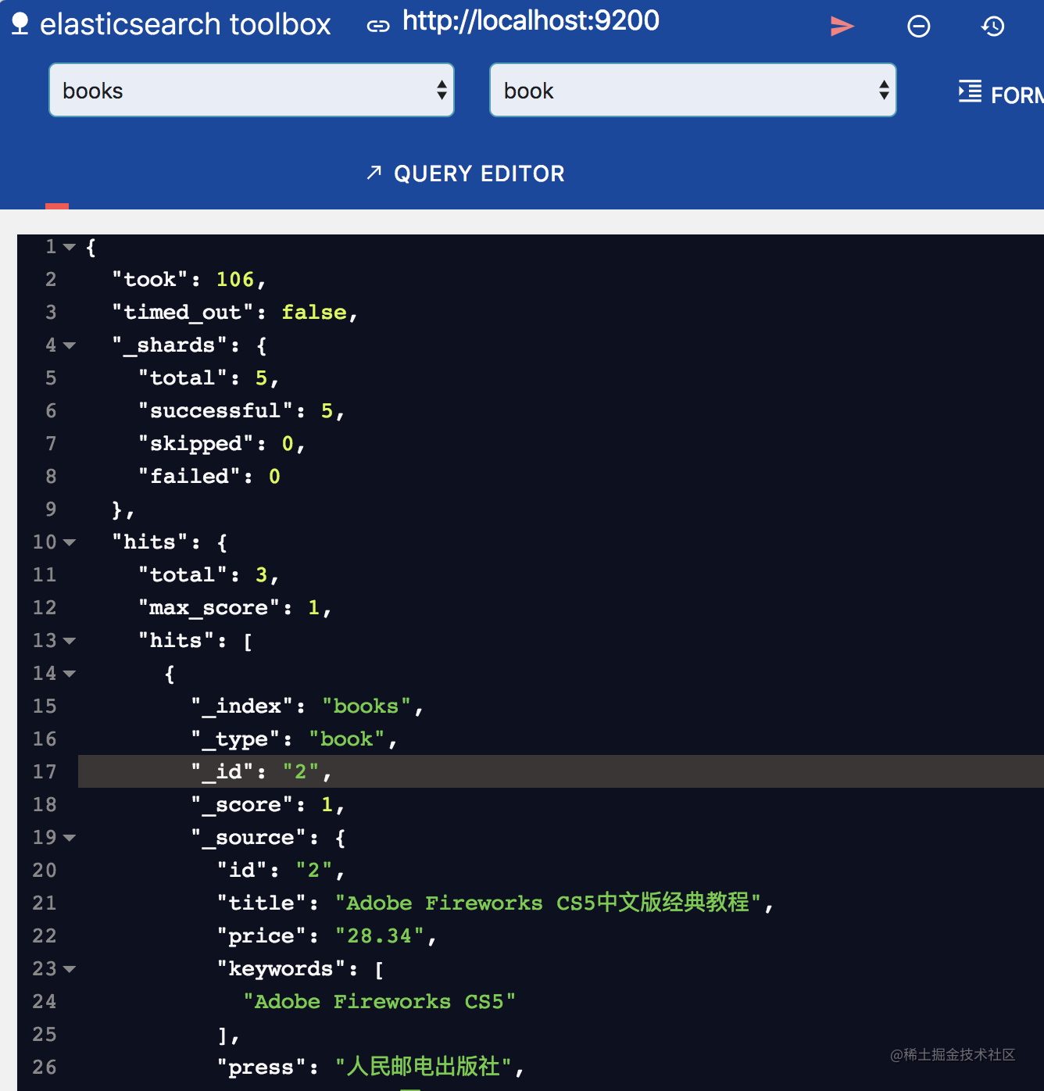Collapse the keywords array

[70, 968]
